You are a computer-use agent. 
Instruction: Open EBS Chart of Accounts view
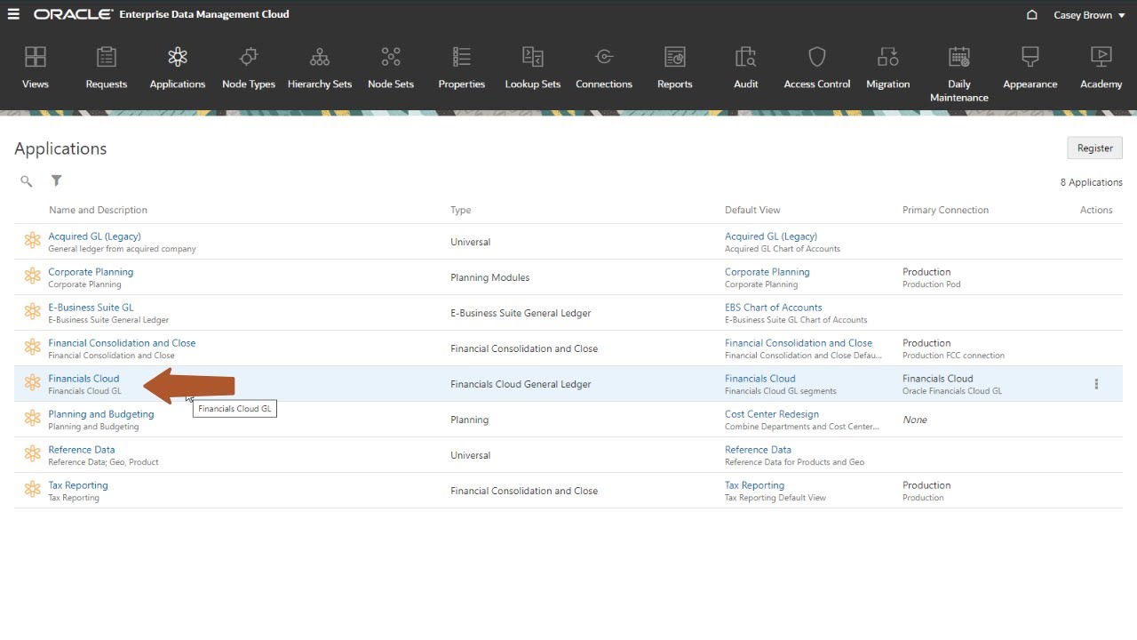coord(774,308)
